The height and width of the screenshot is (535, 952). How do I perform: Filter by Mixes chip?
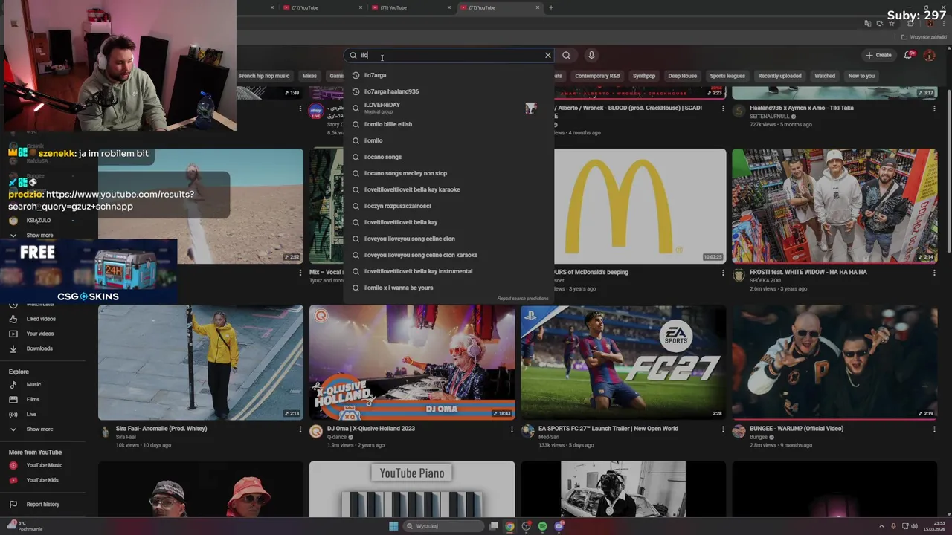tap(309, 76)
